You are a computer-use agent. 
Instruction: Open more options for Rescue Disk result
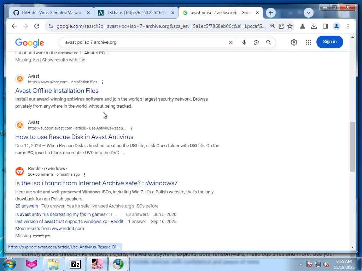coord(131,128)
